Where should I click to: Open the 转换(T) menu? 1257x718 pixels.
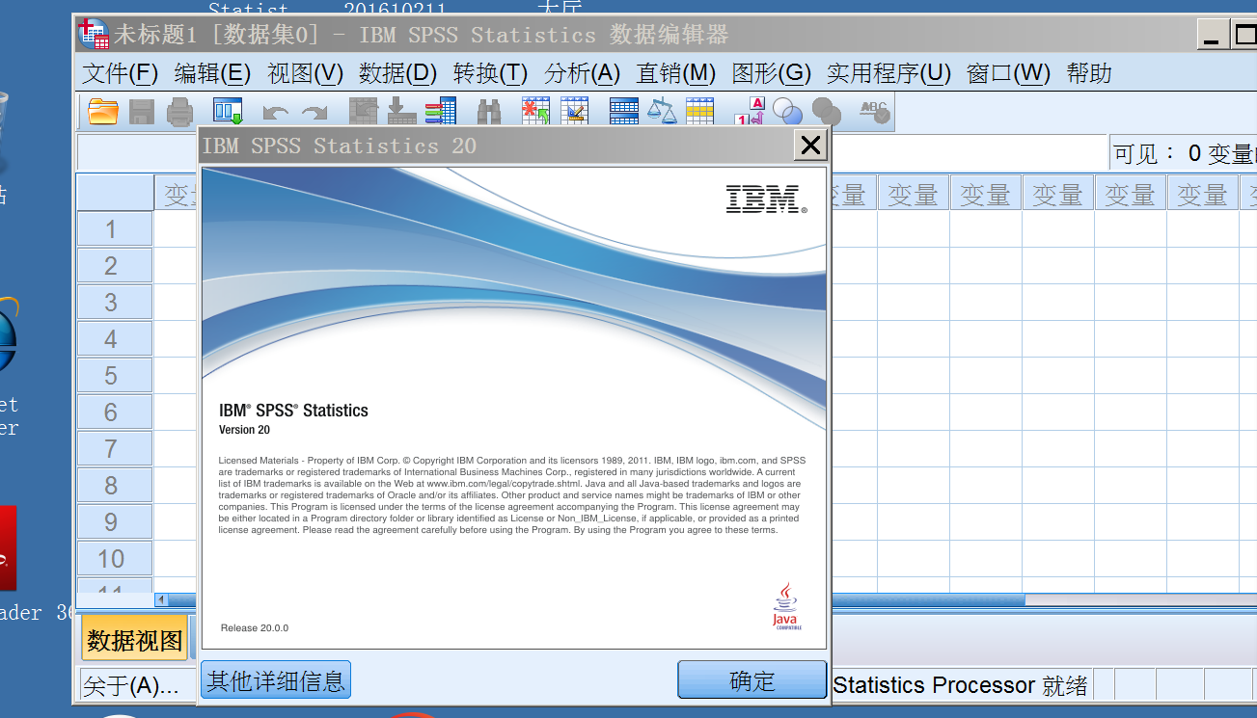pos(490,73)
